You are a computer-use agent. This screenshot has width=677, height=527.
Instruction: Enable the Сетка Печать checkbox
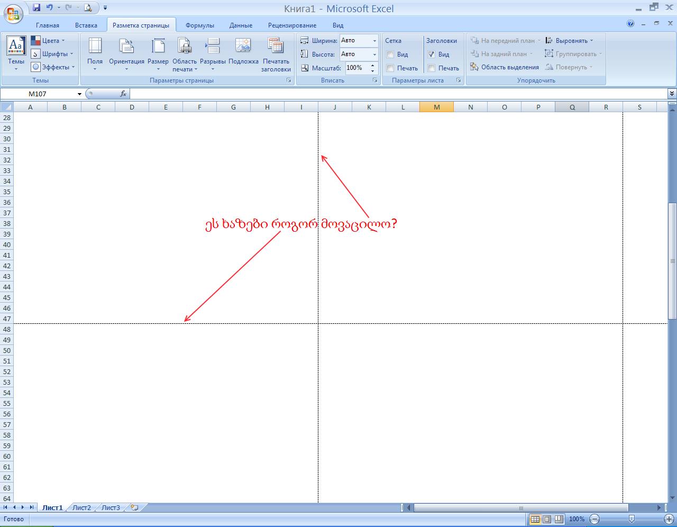(x=390, y=68)
